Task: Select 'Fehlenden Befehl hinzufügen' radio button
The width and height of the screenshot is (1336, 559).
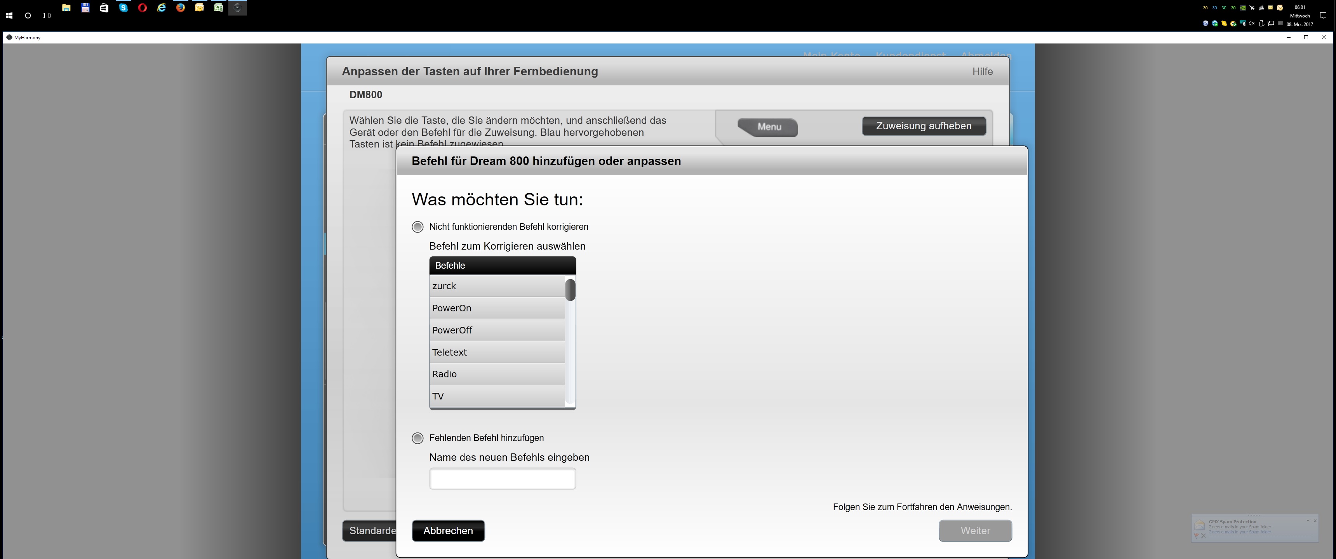Action: [x=417, y=438]
